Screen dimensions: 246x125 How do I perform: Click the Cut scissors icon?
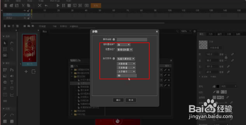[23, 6]
